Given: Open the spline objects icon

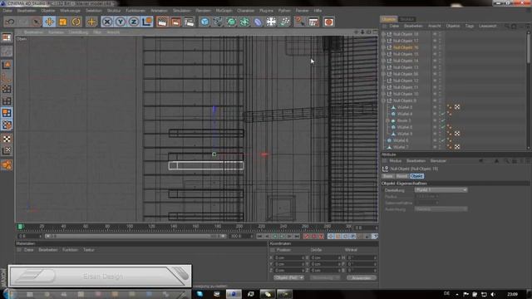Looking at the screenshot, I should [218, 22].
